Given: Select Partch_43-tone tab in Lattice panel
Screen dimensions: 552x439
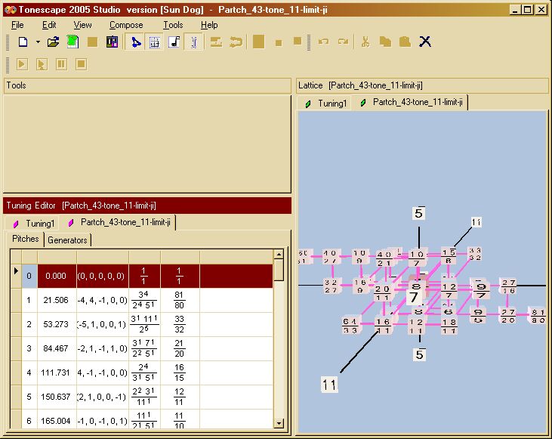Looking at the screenshot, I should [x=411, y=103].
